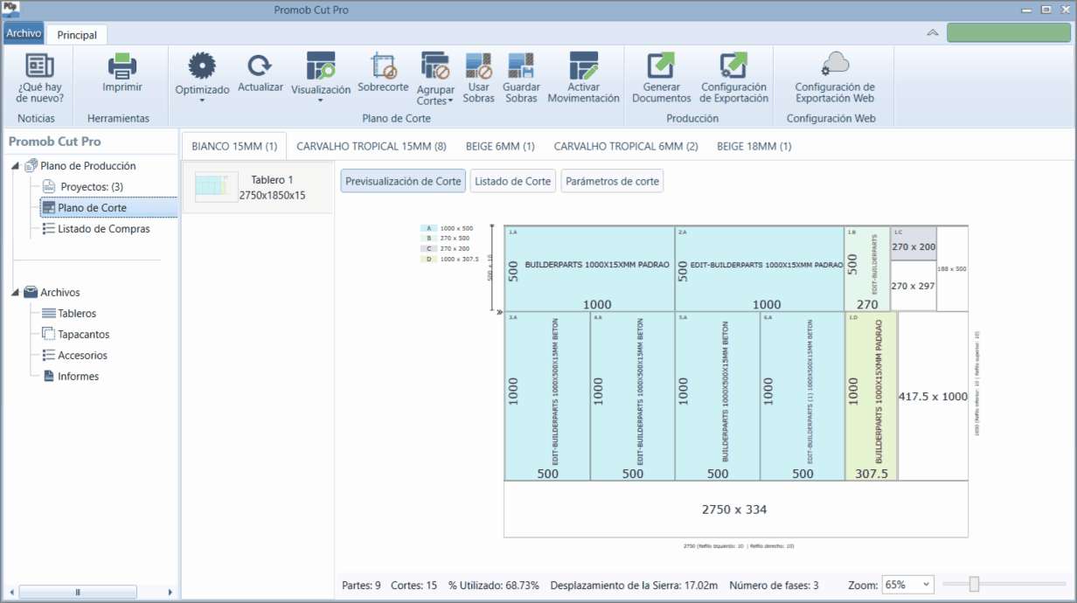Open Optimizado dropdown arrow
1077x603 pixels.
[x=202, y=100]
